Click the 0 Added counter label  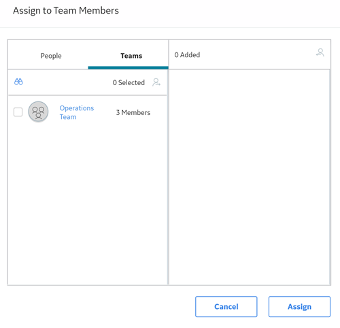[x=187, y=55]
